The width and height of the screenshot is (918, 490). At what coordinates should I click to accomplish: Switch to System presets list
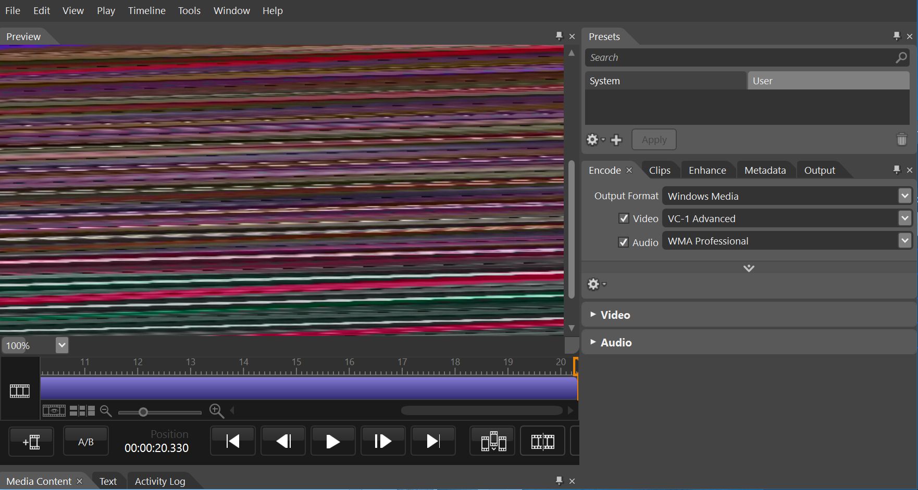point(665,81)
